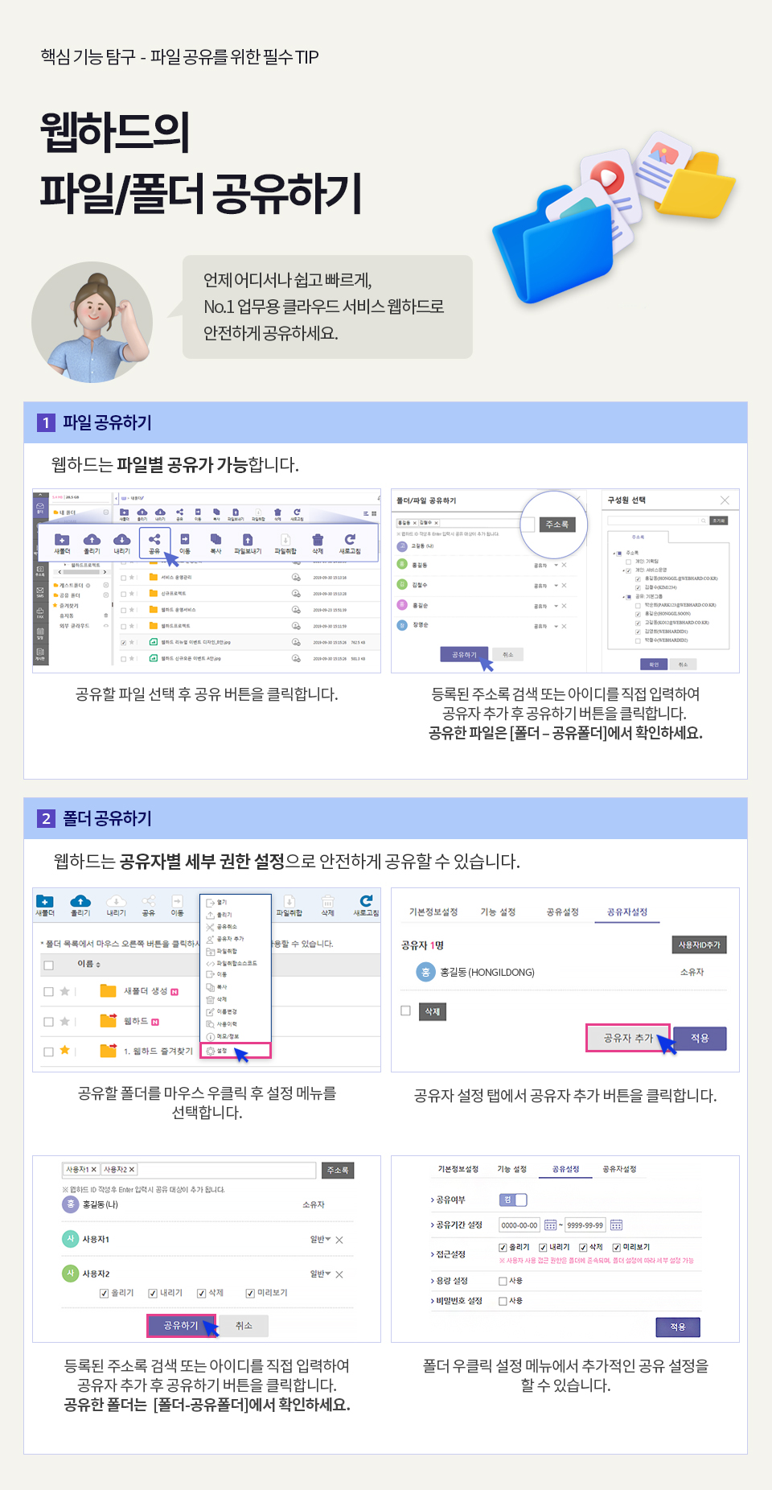Click the 새폴더 icon in the enlarged file toolbar
Screen dimensions: 772x1490
click(62, 539)
